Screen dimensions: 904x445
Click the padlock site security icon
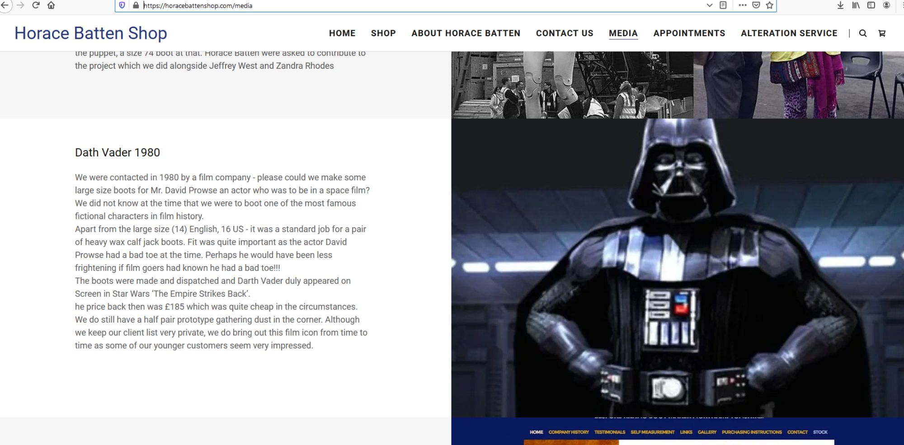tap(136, 5)
